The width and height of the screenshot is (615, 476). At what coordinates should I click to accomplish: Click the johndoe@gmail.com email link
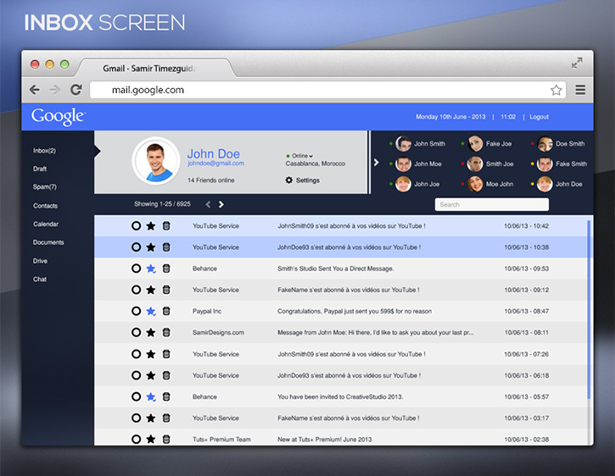(x=215, y=163)
